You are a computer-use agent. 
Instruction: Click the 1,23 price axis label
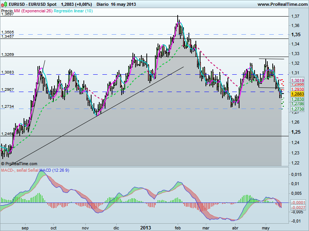pyautogui.click(x=295, y=153)
